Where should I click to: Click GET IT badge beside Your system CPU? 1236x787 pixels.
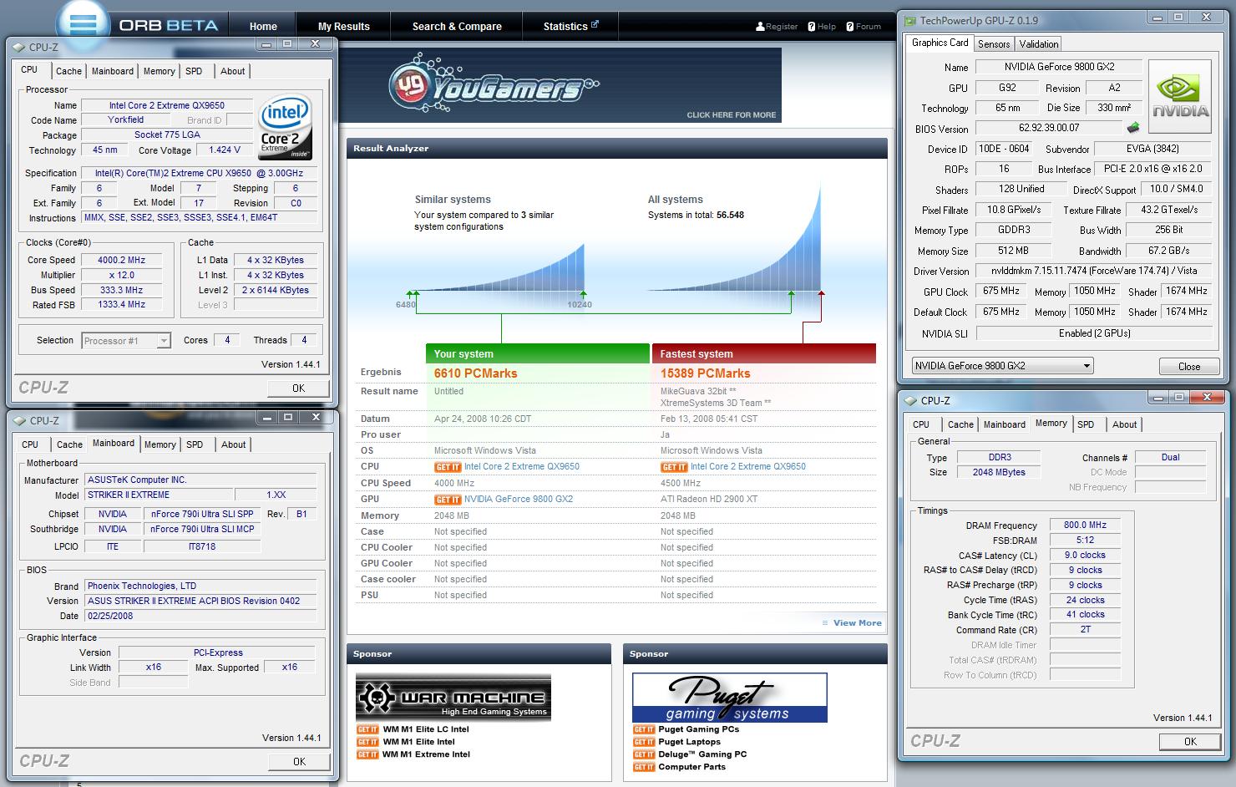(448, 467)
